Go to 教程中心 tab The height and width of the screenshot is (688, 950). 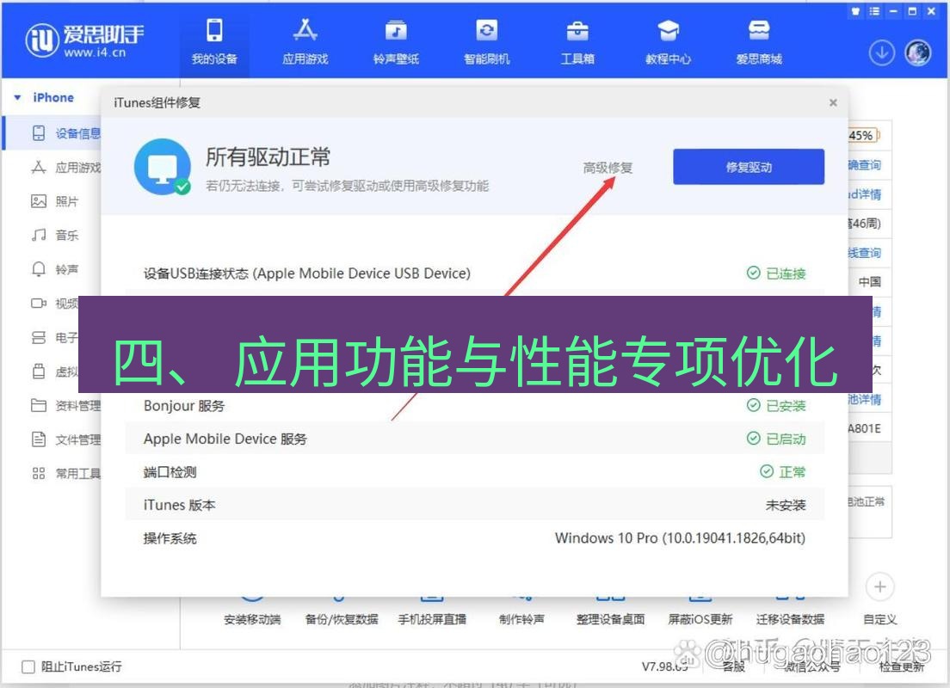[x=668, y=41]
